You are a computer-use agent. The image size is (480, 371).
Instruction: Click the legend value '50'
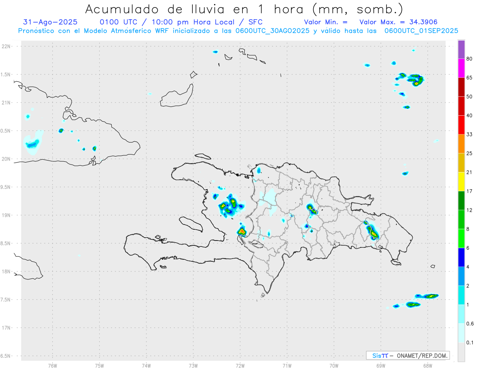470,97
